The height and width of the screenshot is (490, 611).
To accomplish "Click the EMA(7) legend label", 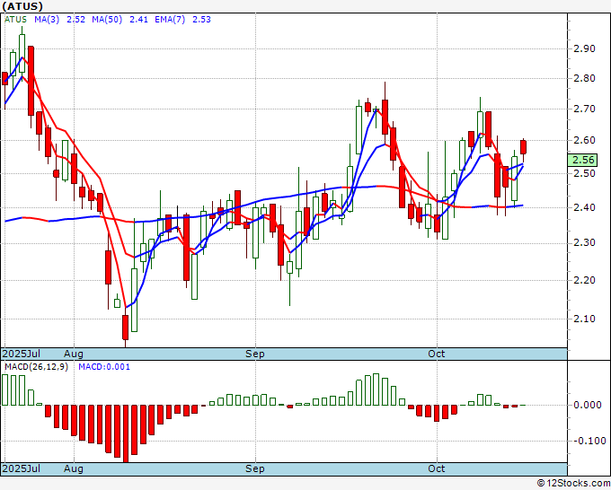I will pyautogui.click(x=170, y=20).
